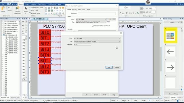The width and height of the screenshot is (184, 103).
Task: Open the Select tool dropdown arrow
Action: tap(26, 13)
